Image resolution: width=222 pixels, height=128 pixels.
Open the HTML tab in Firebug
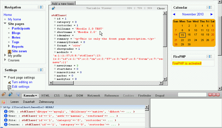click(45, 95)
